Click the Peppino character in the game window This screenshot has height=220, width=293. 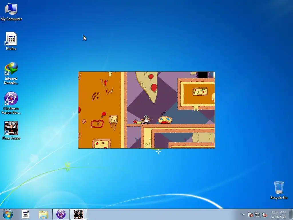[147, 119]
